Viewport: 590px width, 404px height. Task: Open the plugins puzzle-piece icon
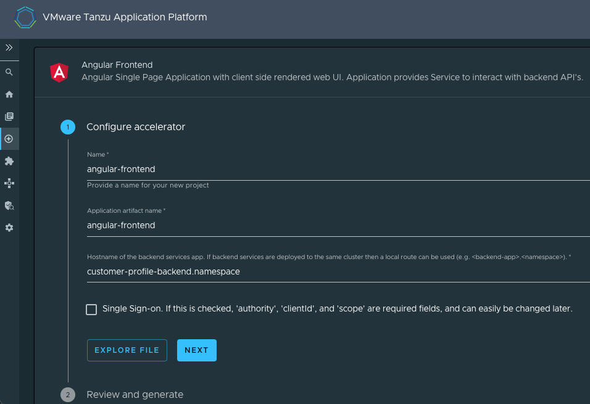[x=9, y=161]
